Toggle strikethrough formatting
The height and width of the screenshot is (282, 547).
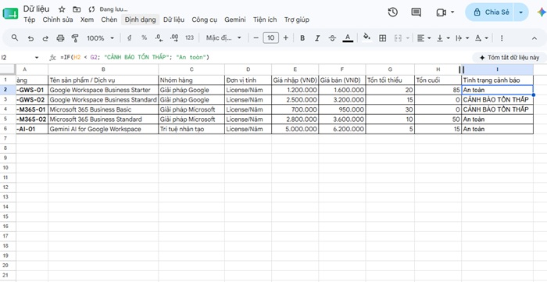332,38
